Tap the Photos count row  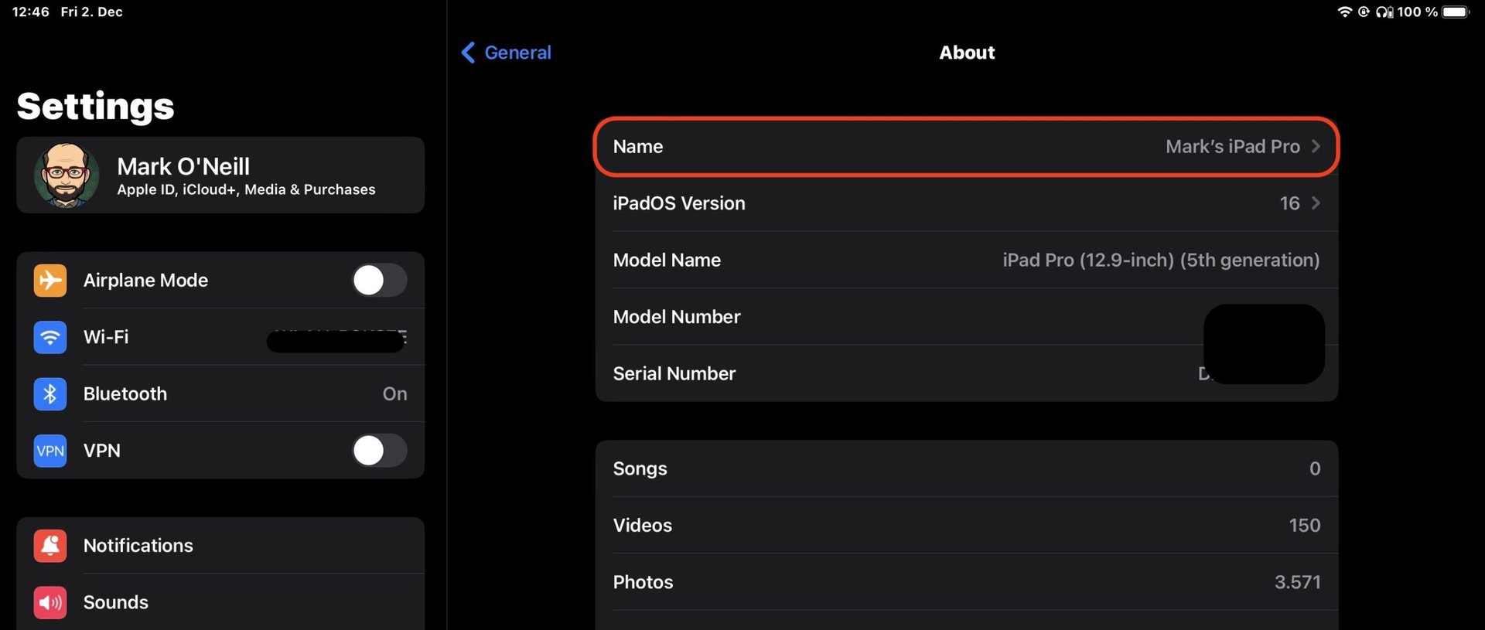[966, 582]
